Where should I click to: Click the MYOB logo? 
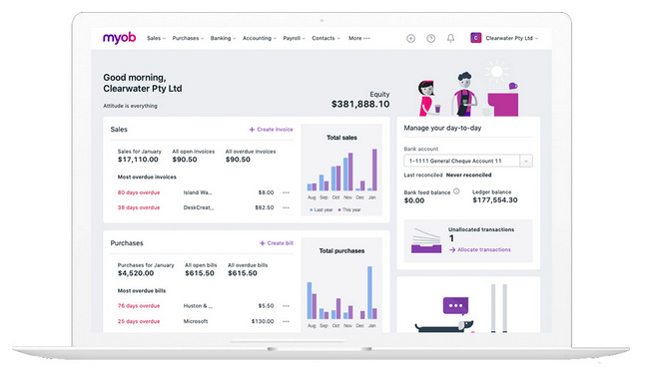click(x=119, y=38)
